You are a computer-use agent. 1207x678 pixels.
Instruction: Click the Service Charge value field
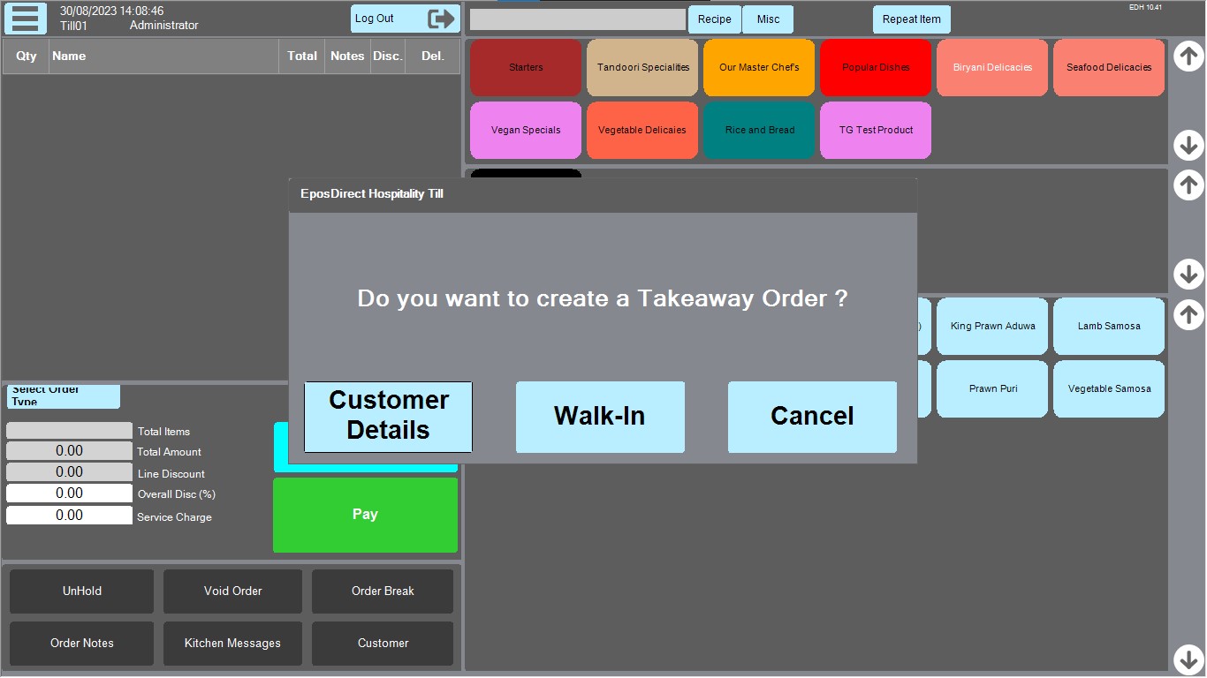(x=69, y=516)
